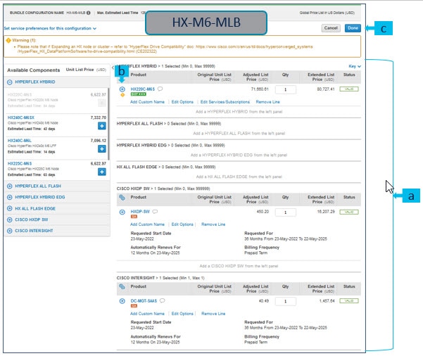Open HXDP-SW comment bubble icon
The image size is (423, 356).
click(155, 212)
